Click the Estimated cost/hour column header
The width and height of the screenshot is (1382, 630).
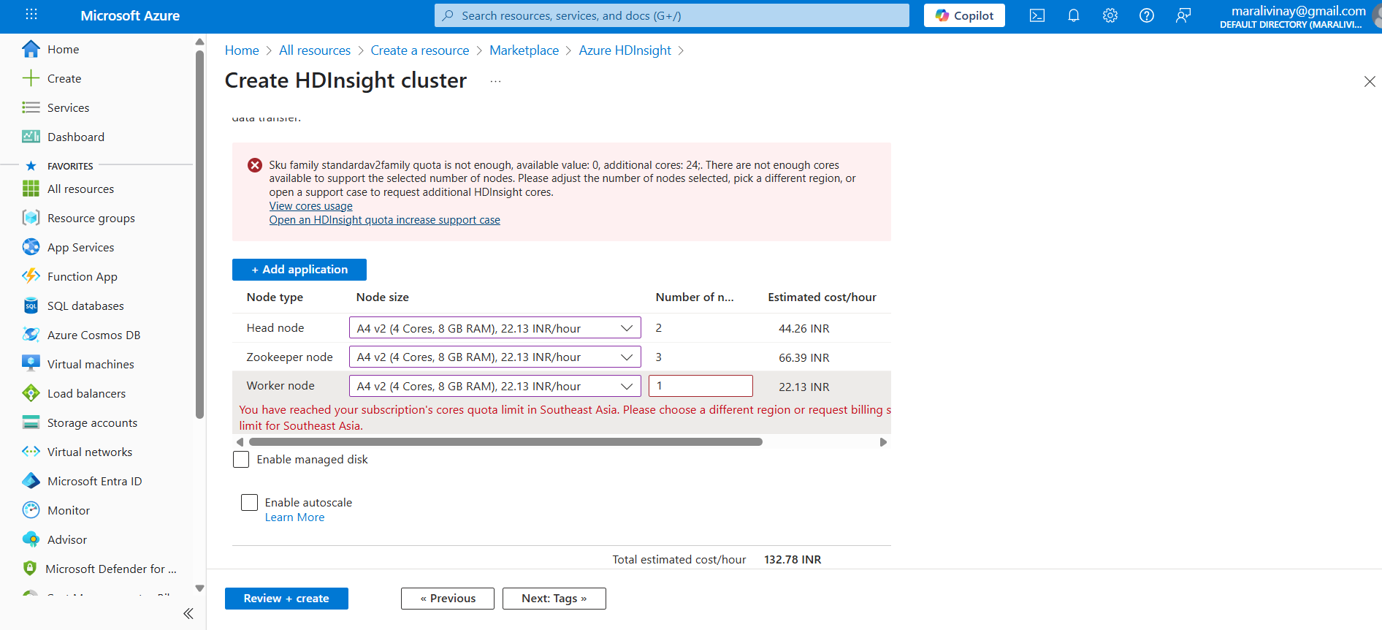click(x=822, y=297)
